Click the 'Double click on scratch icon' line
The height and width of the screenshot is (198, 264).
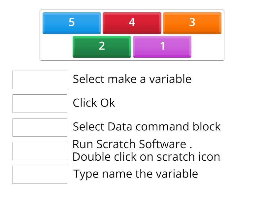pyautogui.click(x=146, y=156)
